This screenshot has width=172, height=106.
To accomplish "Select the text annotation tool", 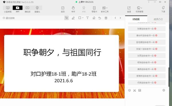I will (x=87, y=18).
